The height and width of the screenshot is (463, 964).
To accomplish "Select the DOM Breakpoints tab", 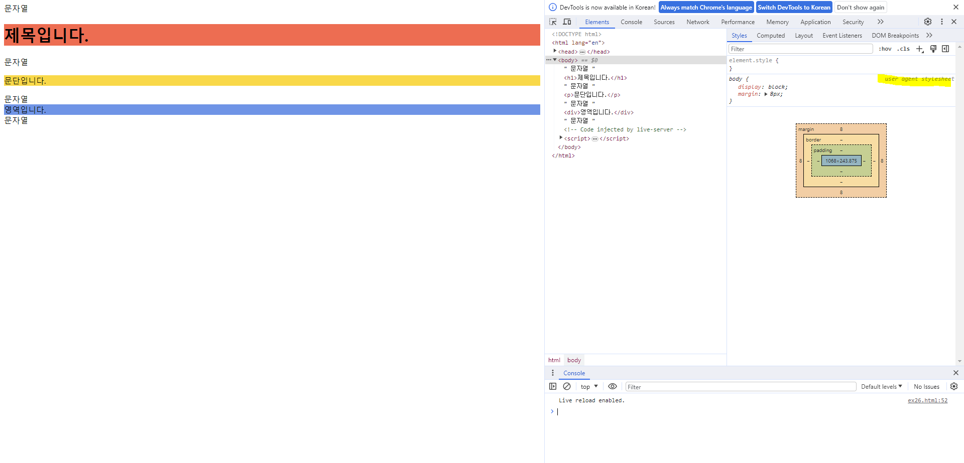I will 895,35.
